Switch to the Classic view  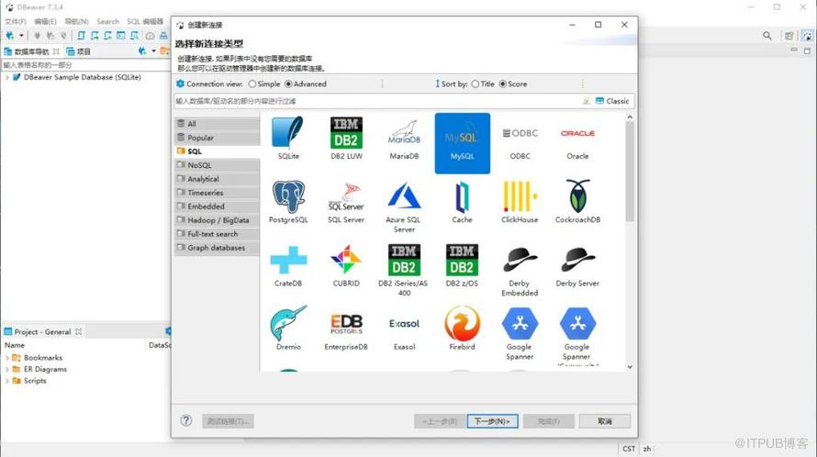[613, 101]
